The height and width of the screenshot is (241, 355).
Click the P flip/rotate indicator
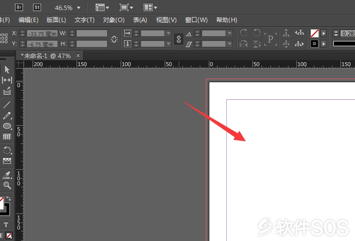270,39
